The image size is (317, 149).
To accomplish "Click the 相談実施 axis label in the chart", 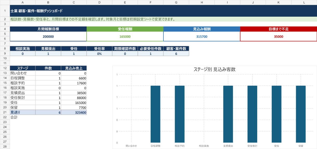I will [204, 146].
